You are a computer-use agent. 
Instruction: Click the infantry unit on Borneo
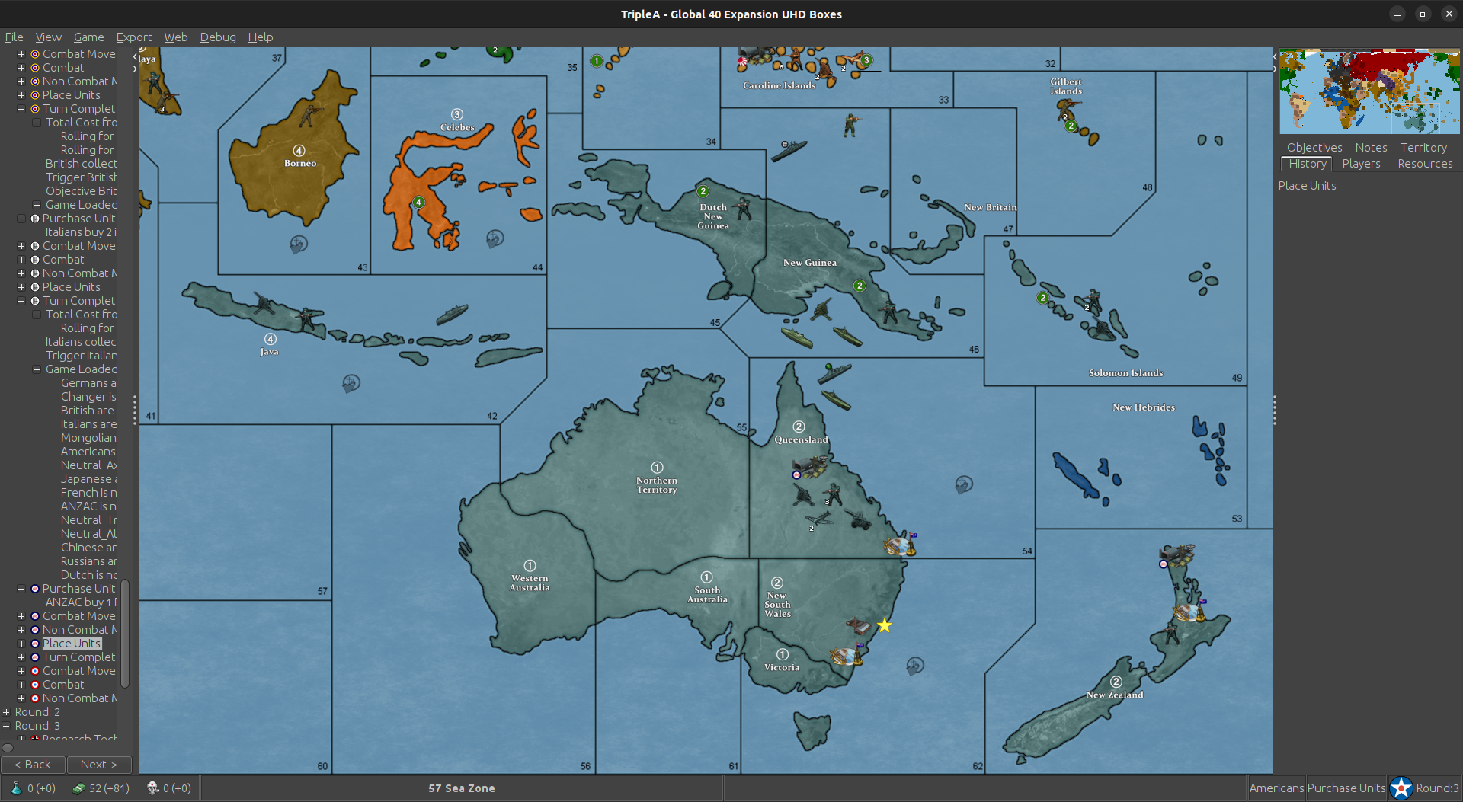pyautogui.click(x=309, y=114)
